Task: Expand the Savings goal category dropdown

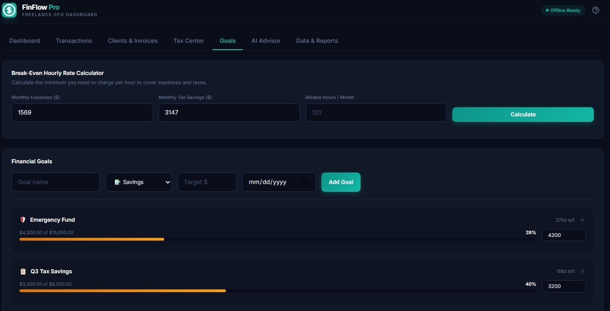Action: [139, 182]
